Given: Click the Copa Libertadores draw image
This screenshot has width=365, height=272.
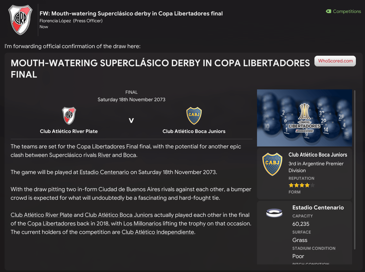Looking at the screenshot, I should coord(304,118).
